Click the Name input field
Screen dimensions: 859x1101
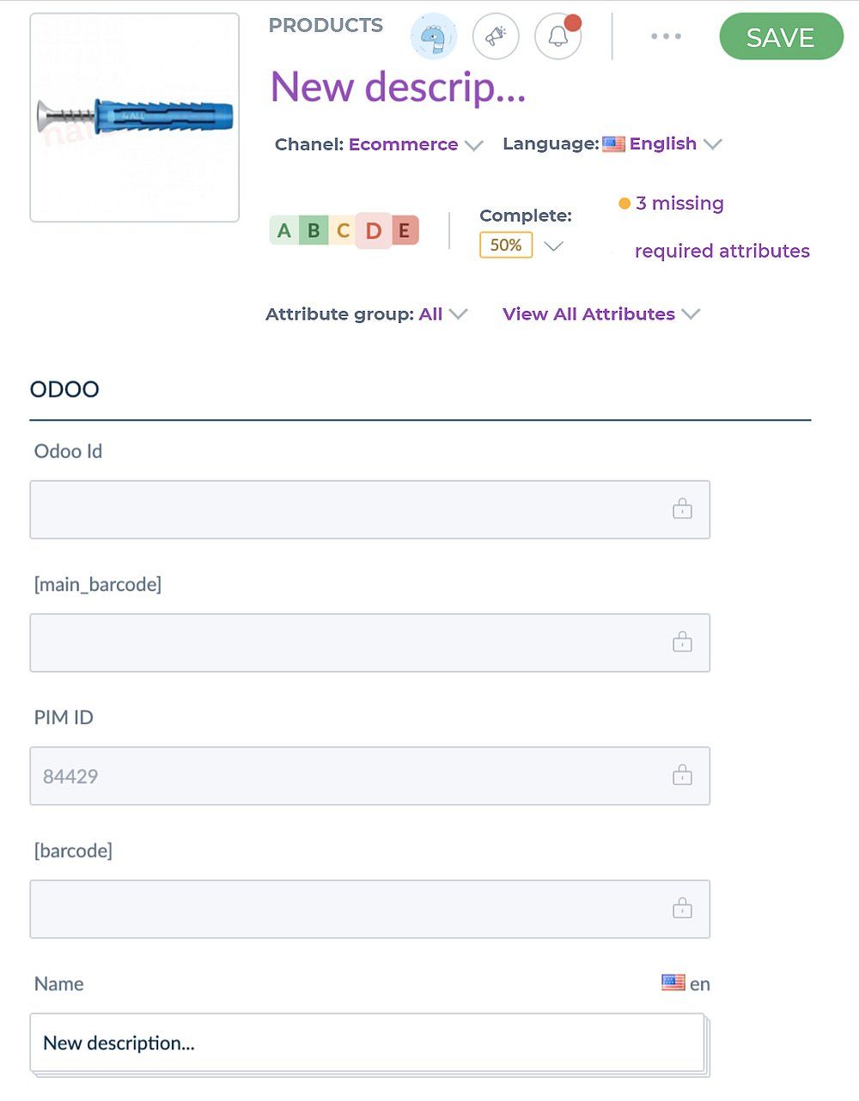click(x=367, y=1043)
